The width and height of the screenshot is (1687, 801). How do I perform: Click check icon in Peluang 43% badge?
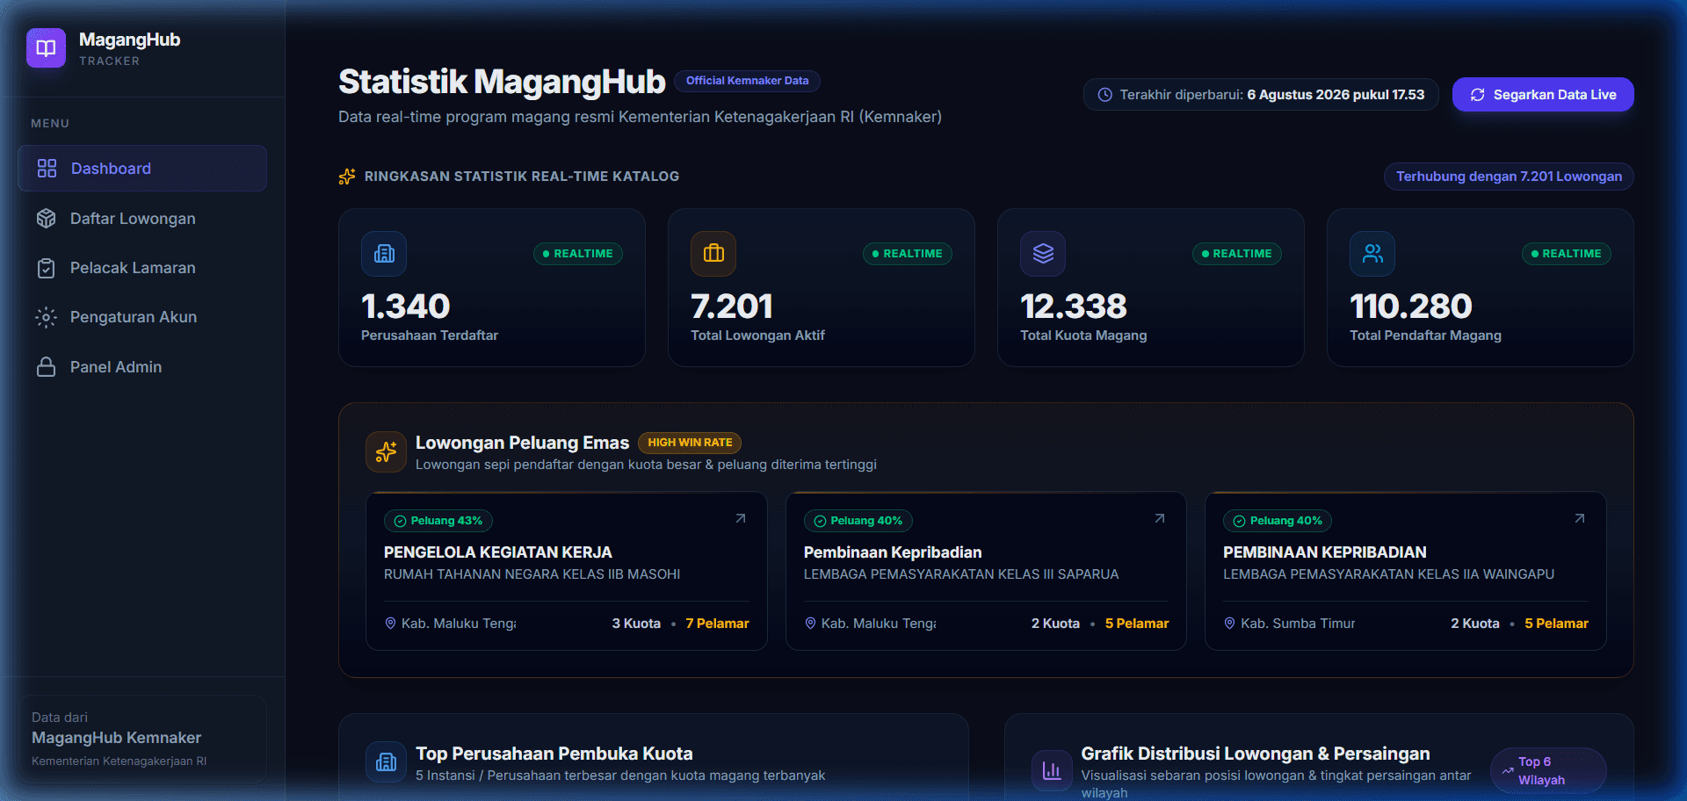(x=400, y=521)
